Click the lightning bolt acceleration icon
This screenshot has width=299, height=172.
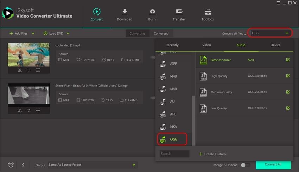tap(23, 165)
